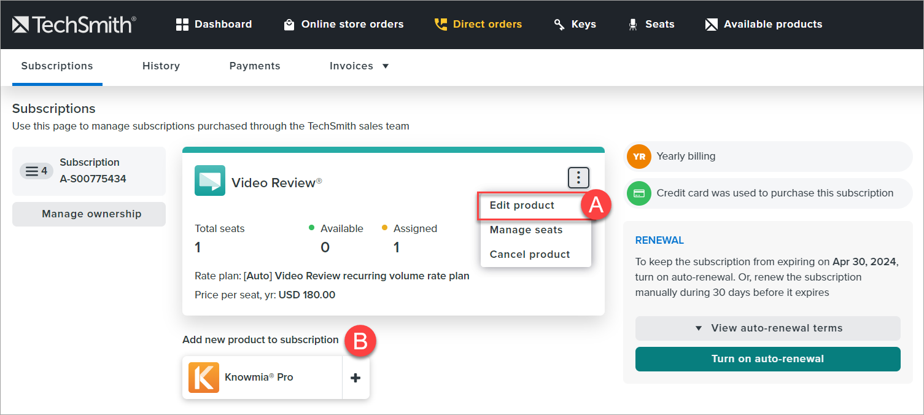Open Keys using the wrench icon
This screenshot has height=415, width=924.
[559, 24]
